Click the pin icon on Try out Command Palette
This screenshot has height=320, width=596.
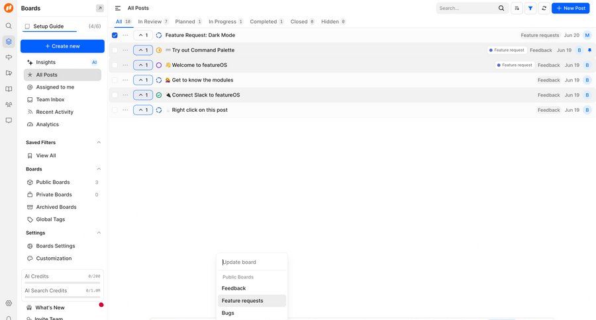pos(589,50)
